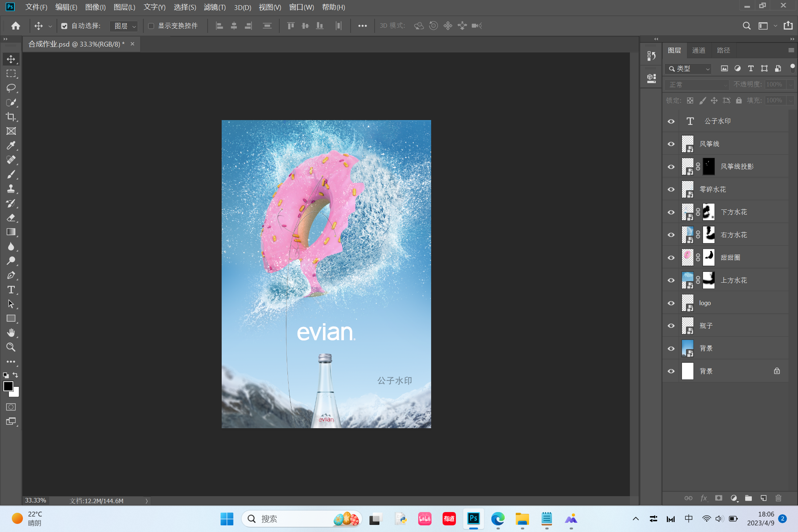Select the Clone Stamp tool
This screenshot has width=798, height=532.
click(x=11, y=189)
